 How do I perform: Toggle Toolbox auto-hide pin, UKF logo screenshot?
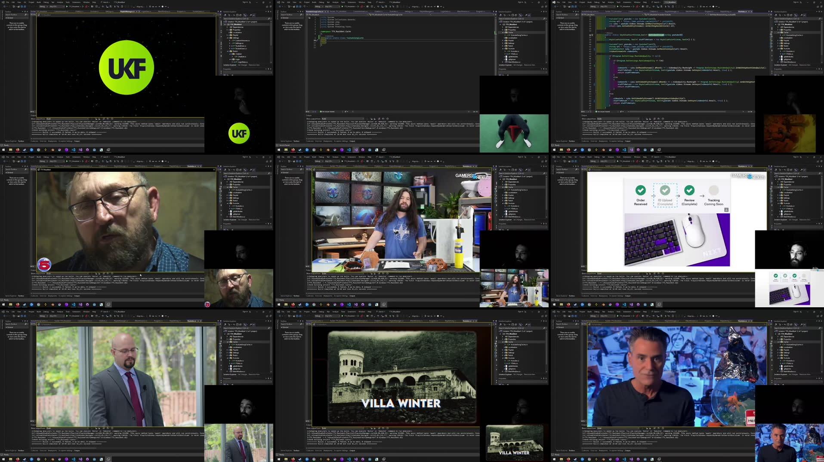pos(25,12)
